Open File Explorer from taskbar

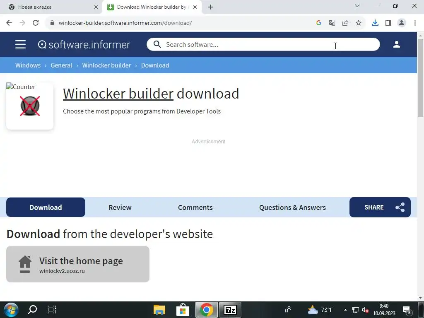click(159, 310)
